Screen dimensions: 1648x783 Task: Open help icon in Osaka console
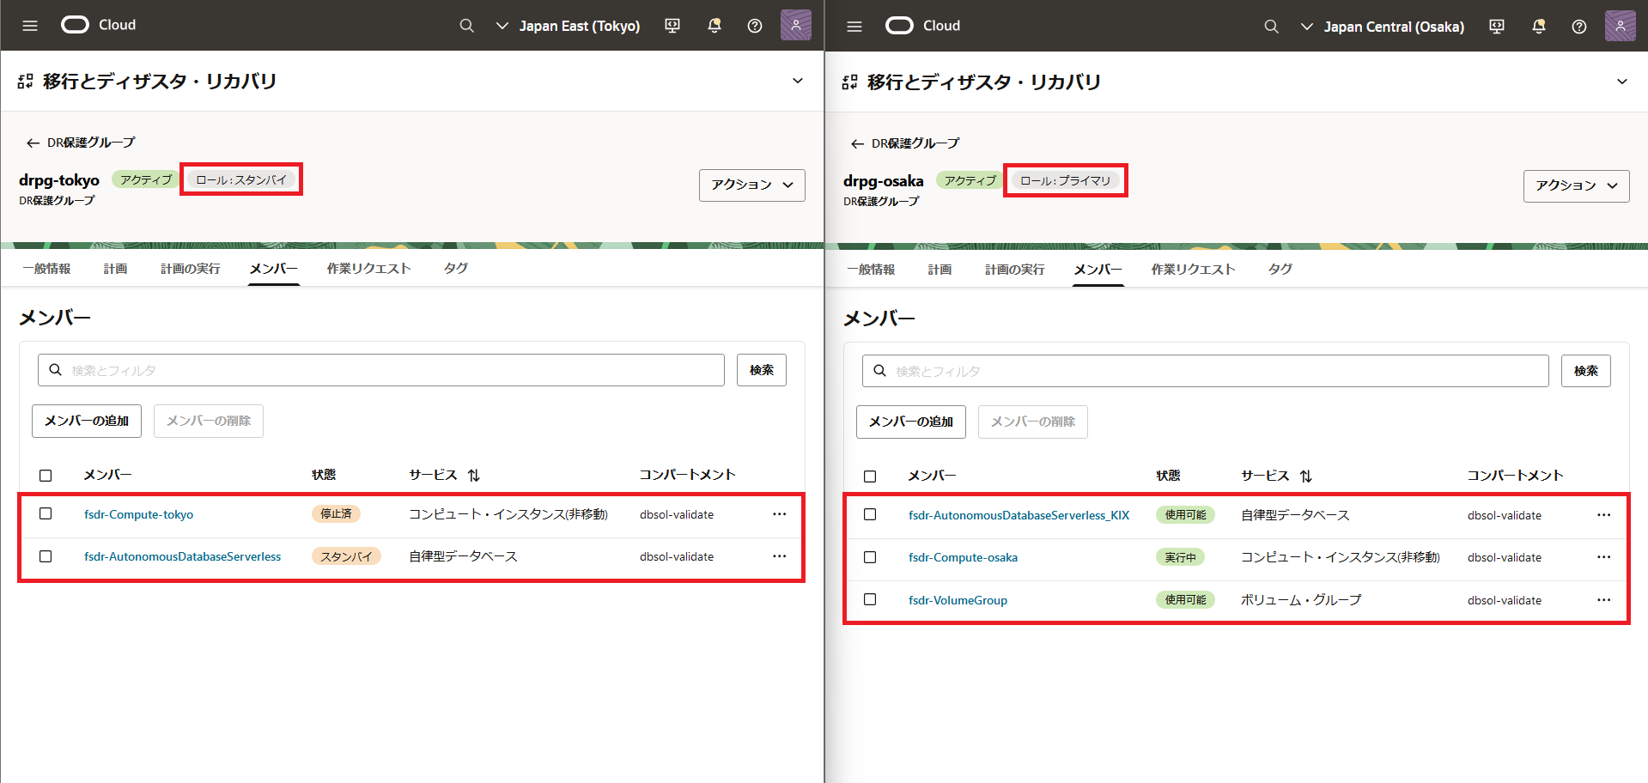1578,27
